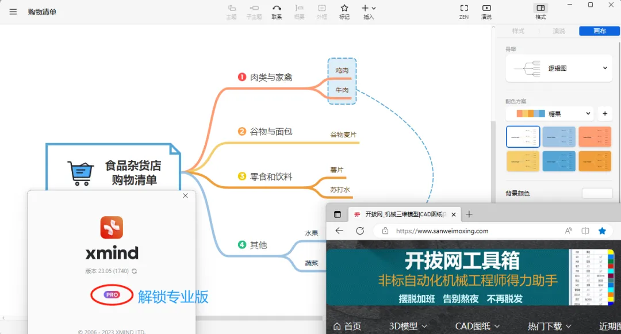Viewport: 621px width, 334px height.
Task: Select the central topic 食品杂货店购物清单
Action: [x=113, y=167]
